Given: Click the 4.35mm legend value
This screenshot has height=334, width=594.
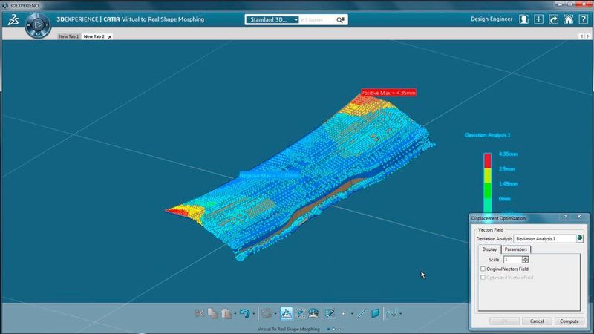Looking at the screenshot, I should click(508, 154).
